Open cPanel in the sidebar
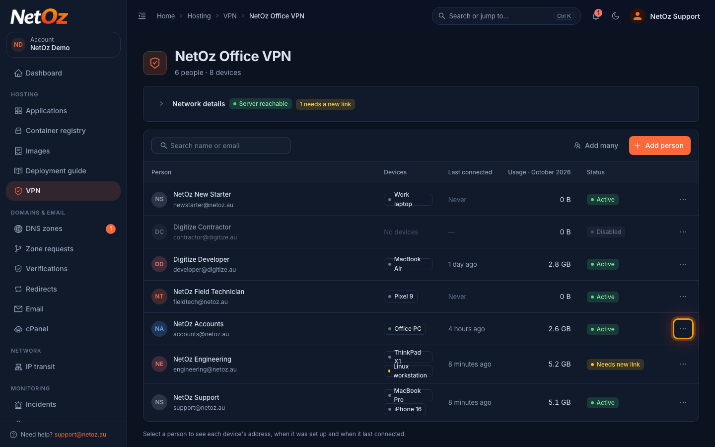The height and width of the screenshot is (447, 715). (63, 329)
